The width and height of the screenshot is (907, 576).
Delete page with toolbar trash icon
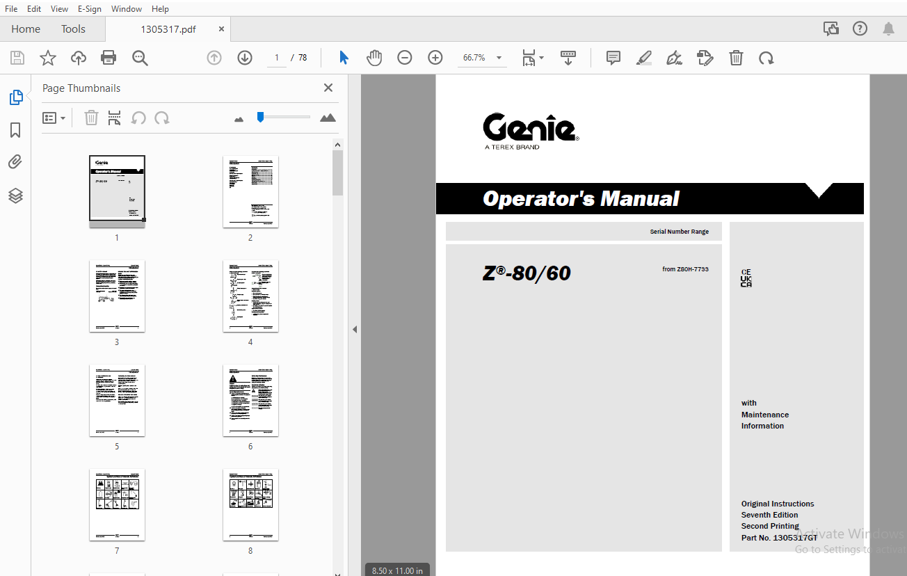click(736, 58)
